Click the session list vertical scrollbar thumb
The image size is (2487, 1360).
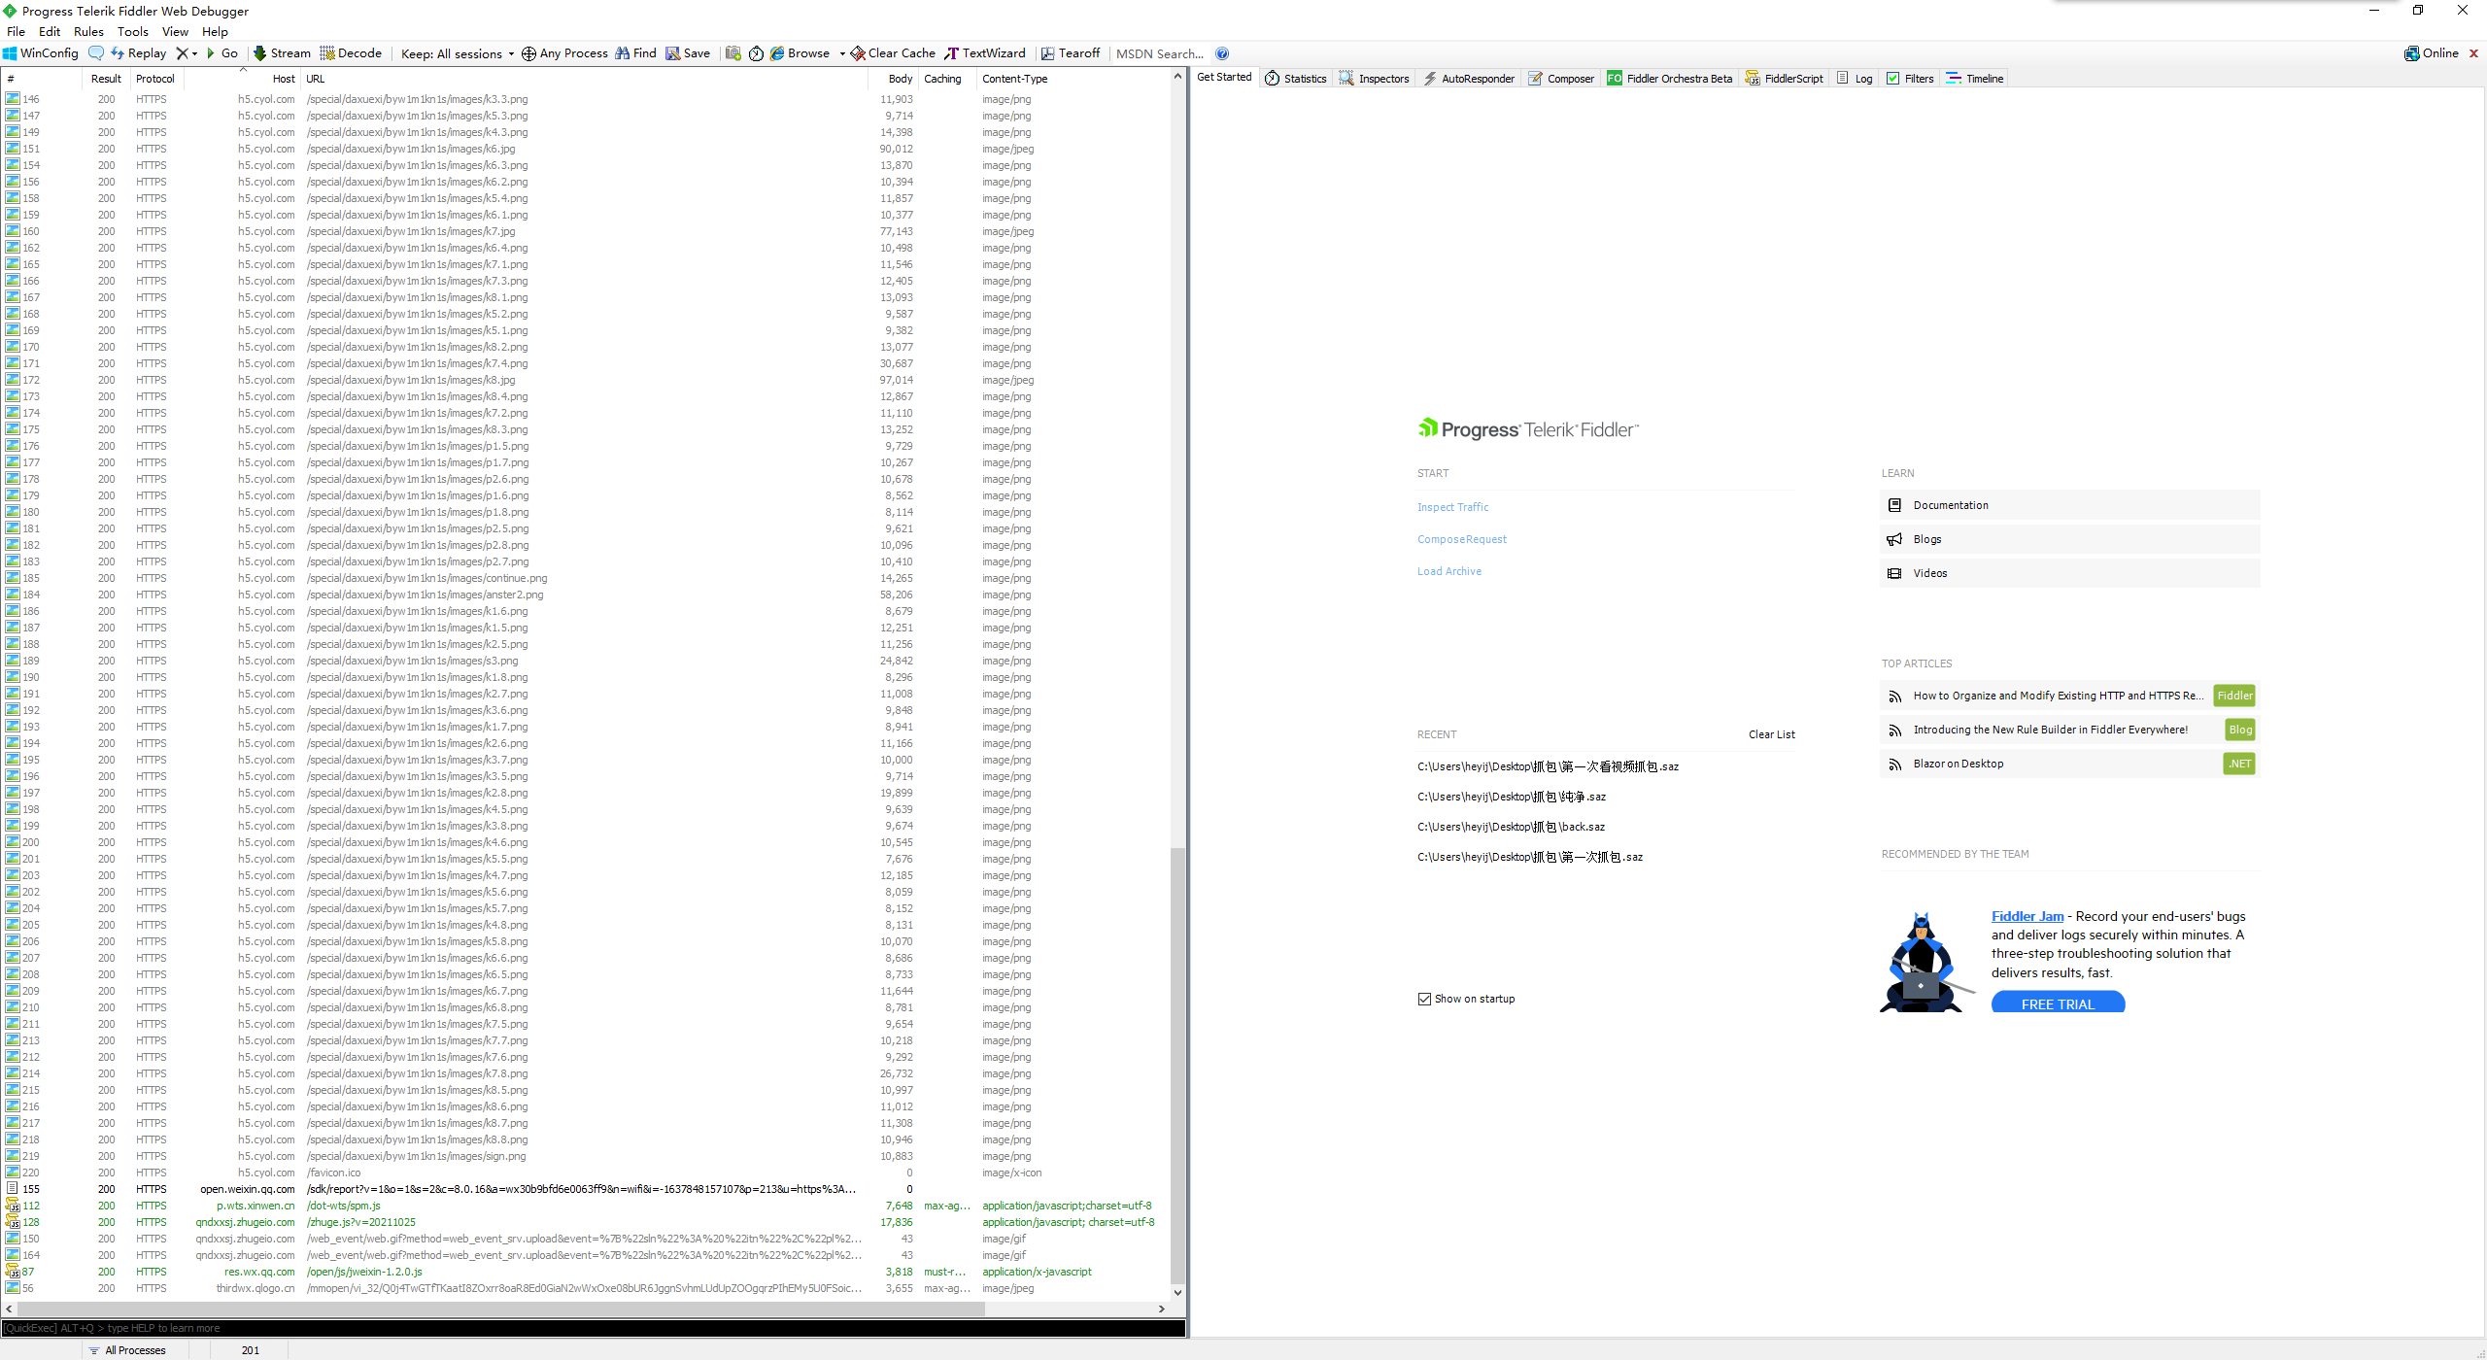(1177, 1066)
